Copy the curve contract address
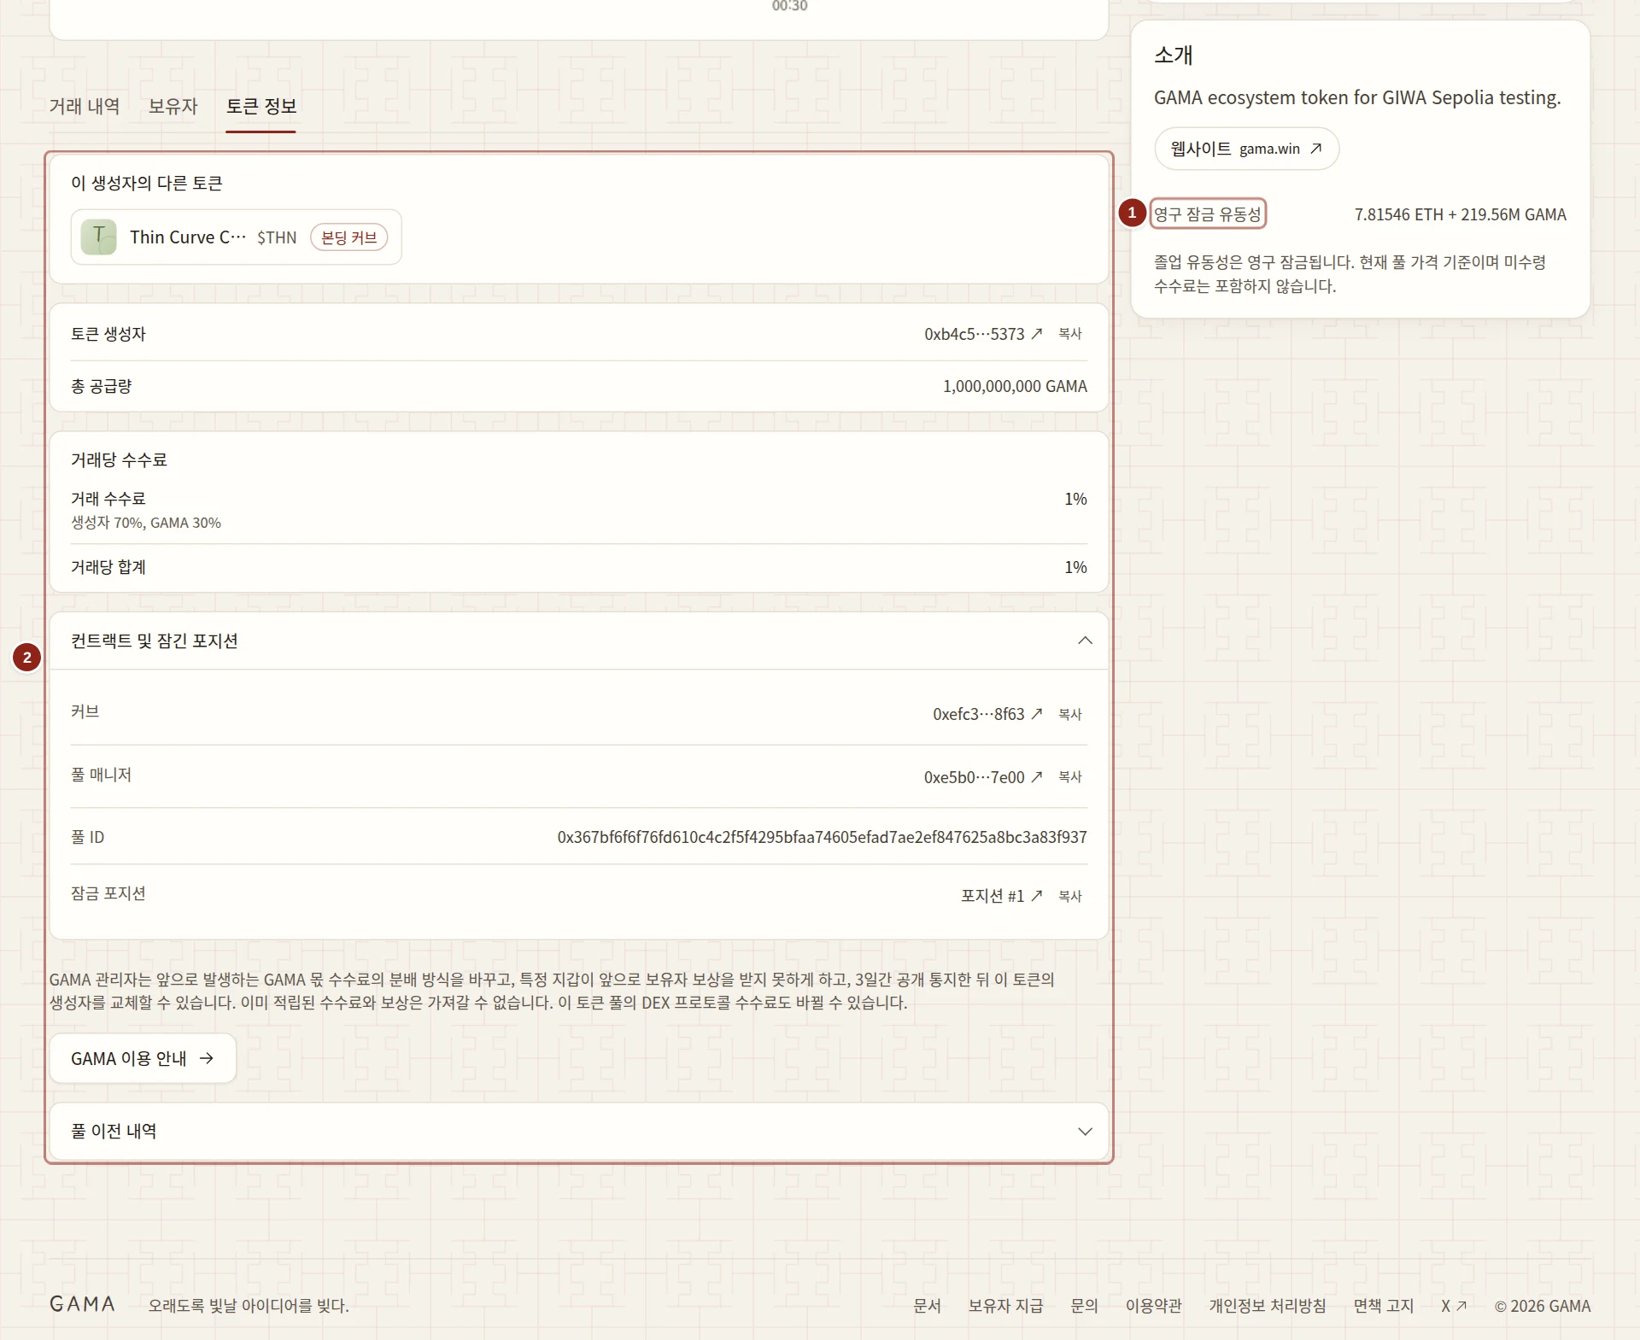The height and width of the screenshot is (1340, 1640). pos(1070,714)
